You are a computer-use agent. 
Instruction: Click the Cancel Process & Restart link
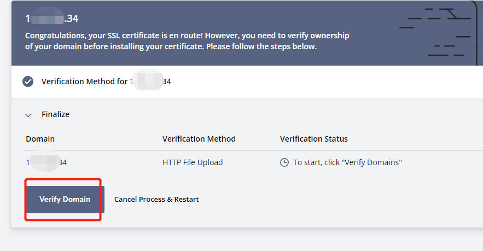coord(156,199)
